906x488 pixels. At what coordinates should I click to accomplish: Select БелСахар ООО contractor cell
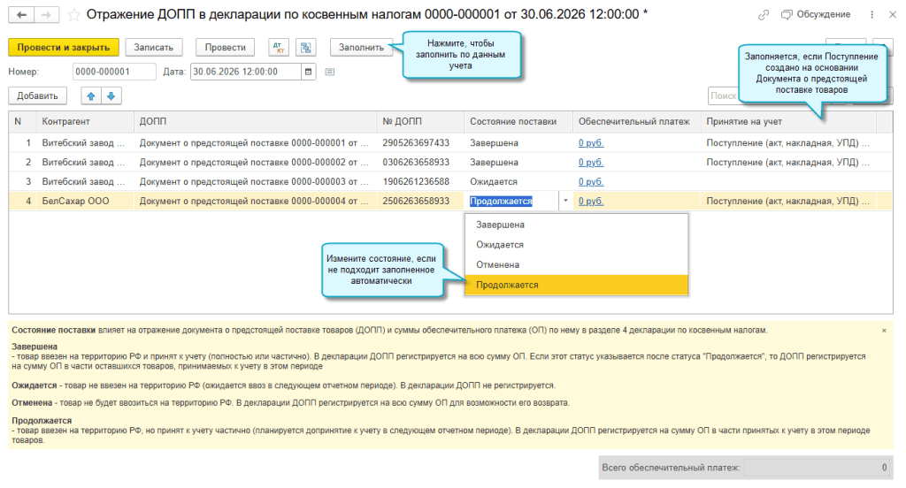click(84, 201)
